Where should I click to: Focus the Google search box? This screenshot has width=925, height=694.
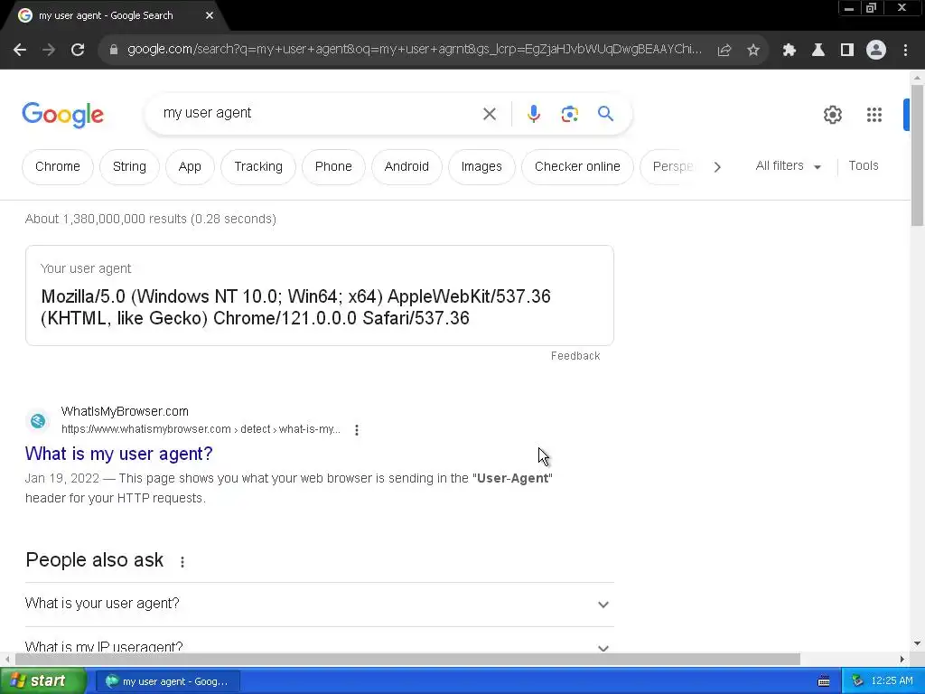click(x=319, y=113)
